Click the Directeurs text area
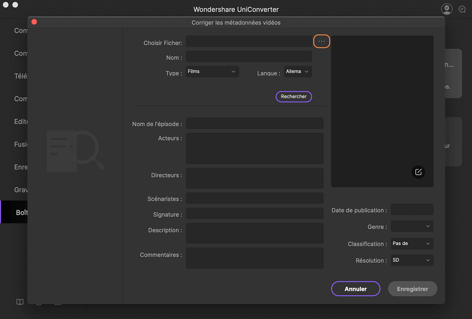Image resolution: width=472 pixels, height=319 pixels. point(255,178)
